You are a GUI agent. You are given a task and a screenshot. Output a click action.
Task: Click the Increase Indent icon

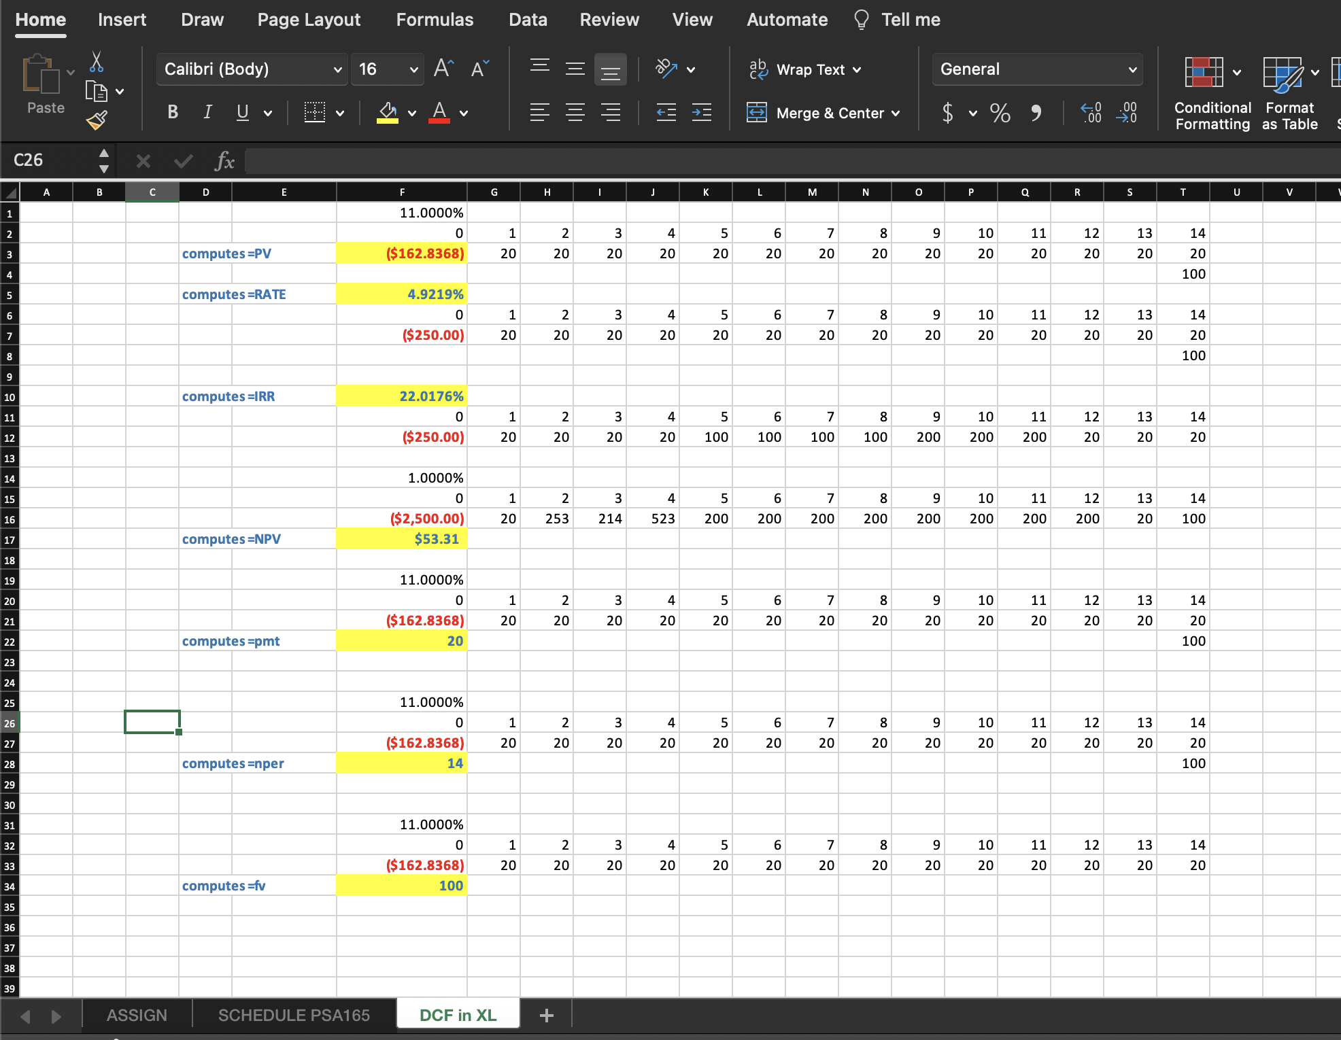701,113
